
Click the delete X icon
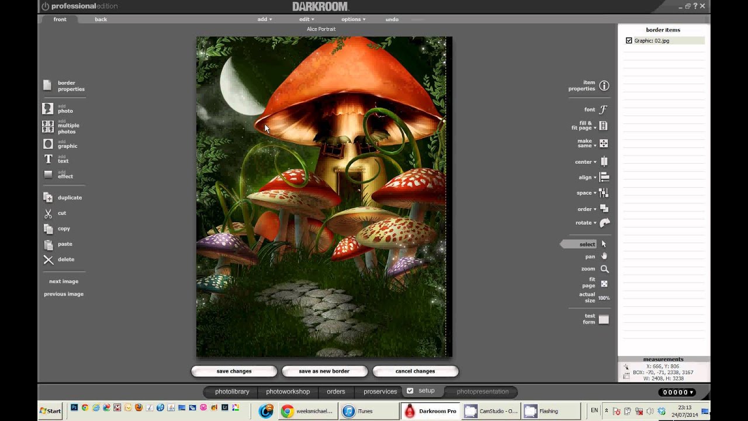pos(48,260)
